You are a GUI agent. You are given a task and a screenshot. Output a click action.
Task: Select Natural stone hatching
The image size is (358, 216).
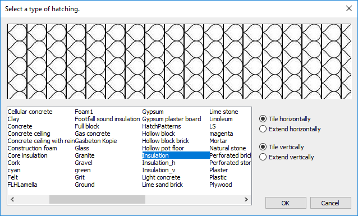(228, 149)
